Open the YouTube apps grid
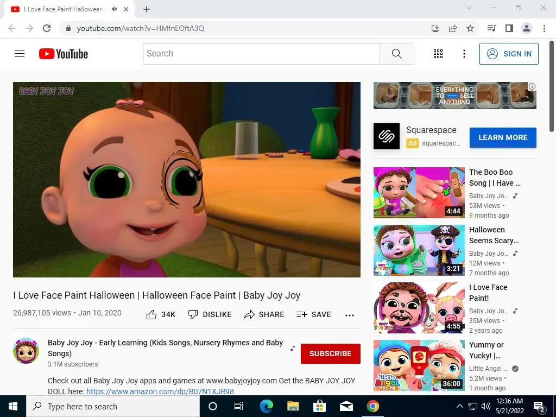556x417 pixels. pos(438,54)
